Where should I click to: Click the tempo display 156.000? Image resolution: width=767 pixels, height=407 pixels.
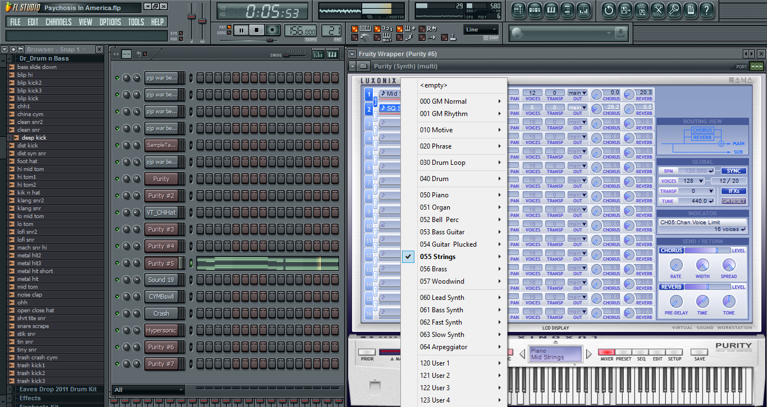(300, 30)
